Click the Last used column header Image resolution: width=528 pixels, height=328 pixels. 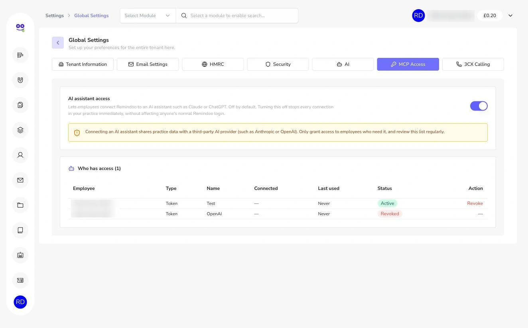pos(329,188)
